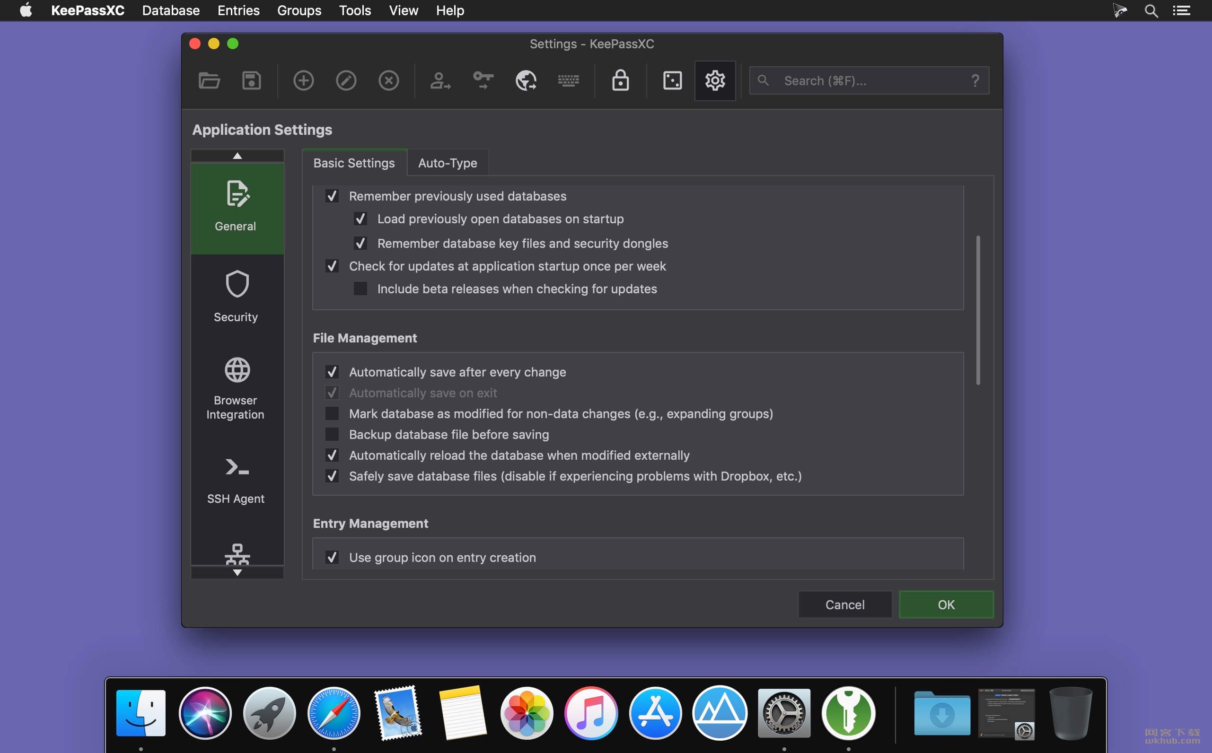
Task: Click the category list scroll-down arrow
Action: 237,572
